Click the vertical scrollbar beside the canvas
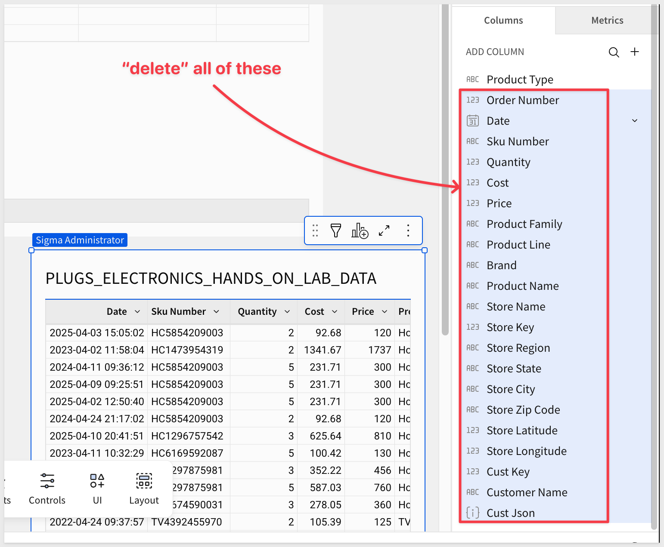Image resolution: width=664 pixels, height=547 pixels. point(445,172)
